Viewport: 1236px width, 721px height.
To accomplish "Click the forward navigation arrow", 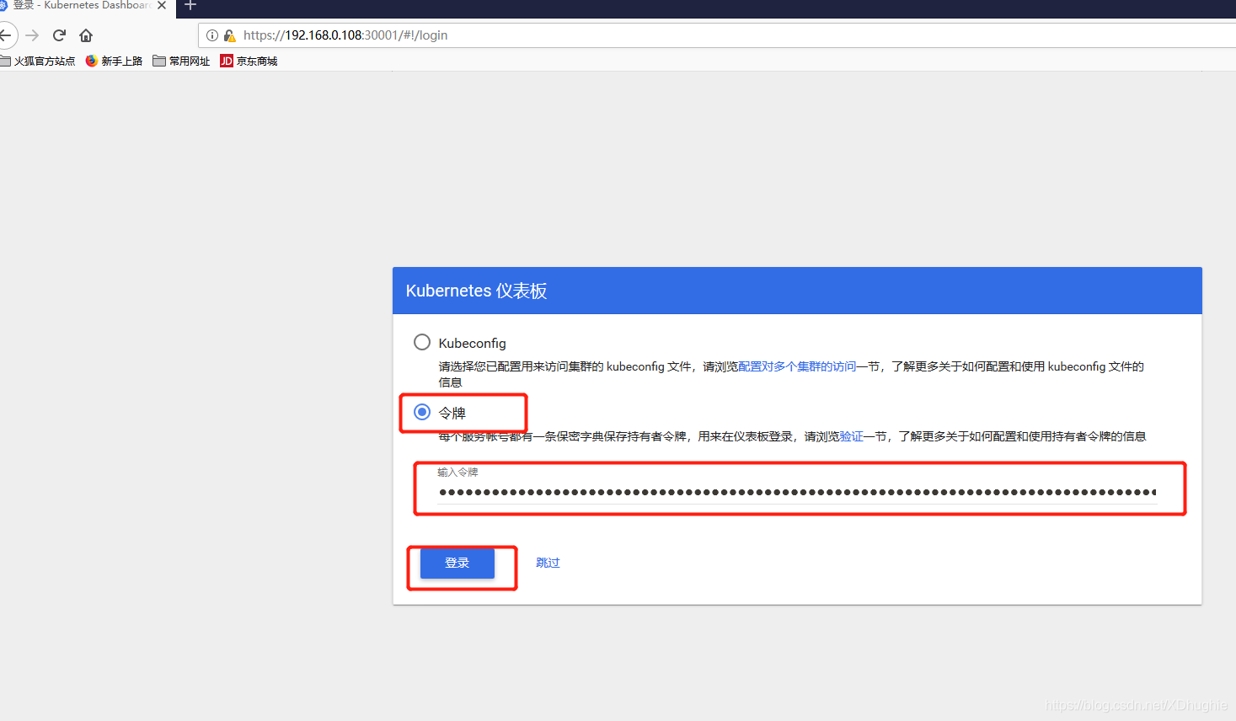I will coord(32,35).
